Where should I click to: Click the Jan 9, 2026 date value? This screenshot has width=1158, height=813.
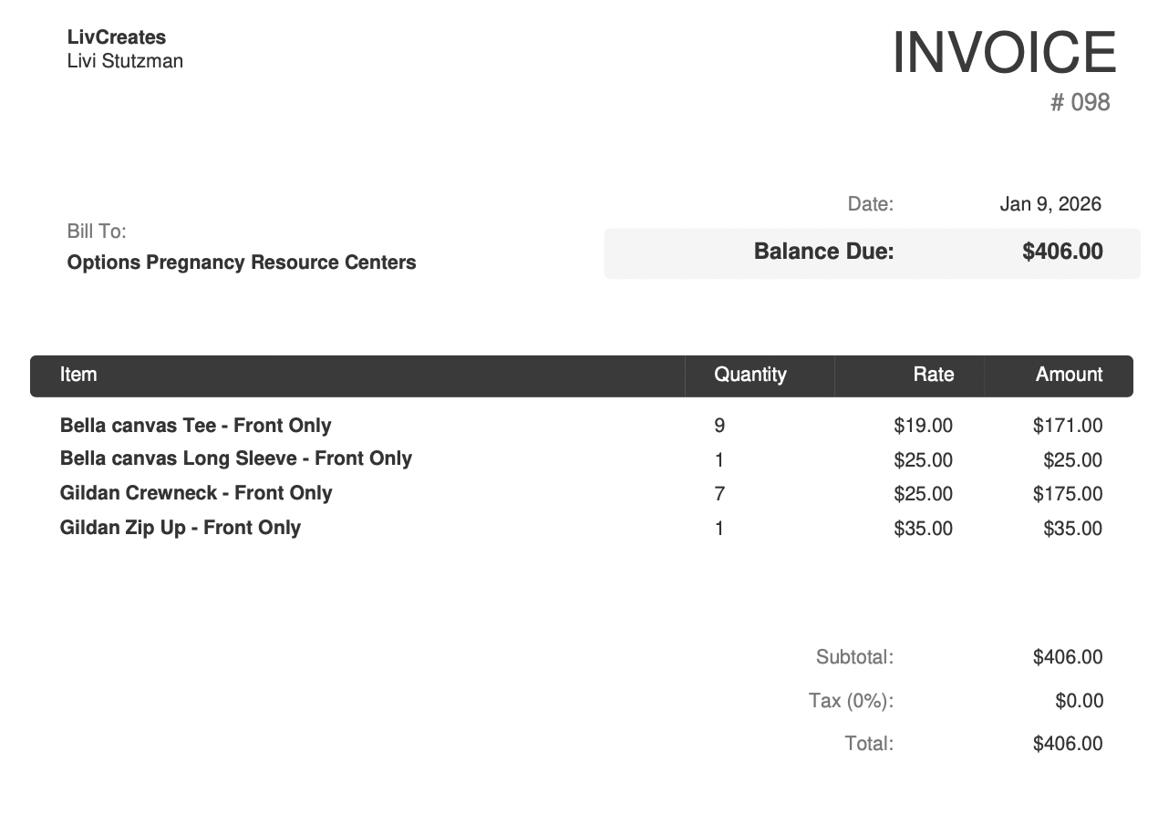pyautogui.click(x=1049, y=204)
